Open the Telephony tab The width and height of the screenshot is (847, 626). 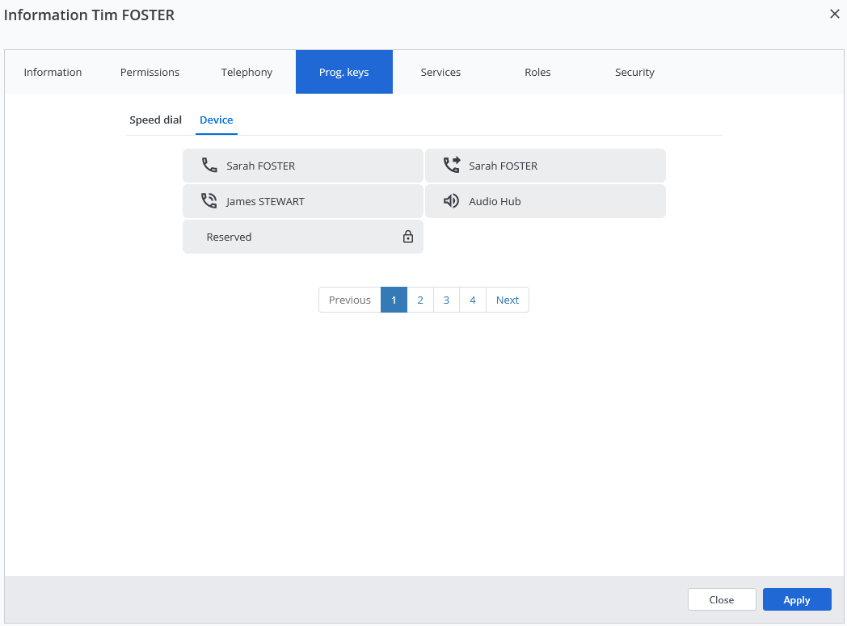(x=247, y=72)
